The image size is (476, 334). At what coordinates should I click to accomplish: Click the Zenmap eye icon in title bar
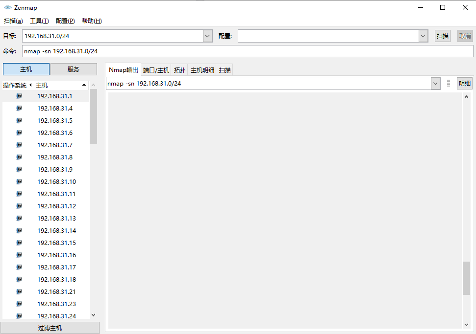coord(7,7)
